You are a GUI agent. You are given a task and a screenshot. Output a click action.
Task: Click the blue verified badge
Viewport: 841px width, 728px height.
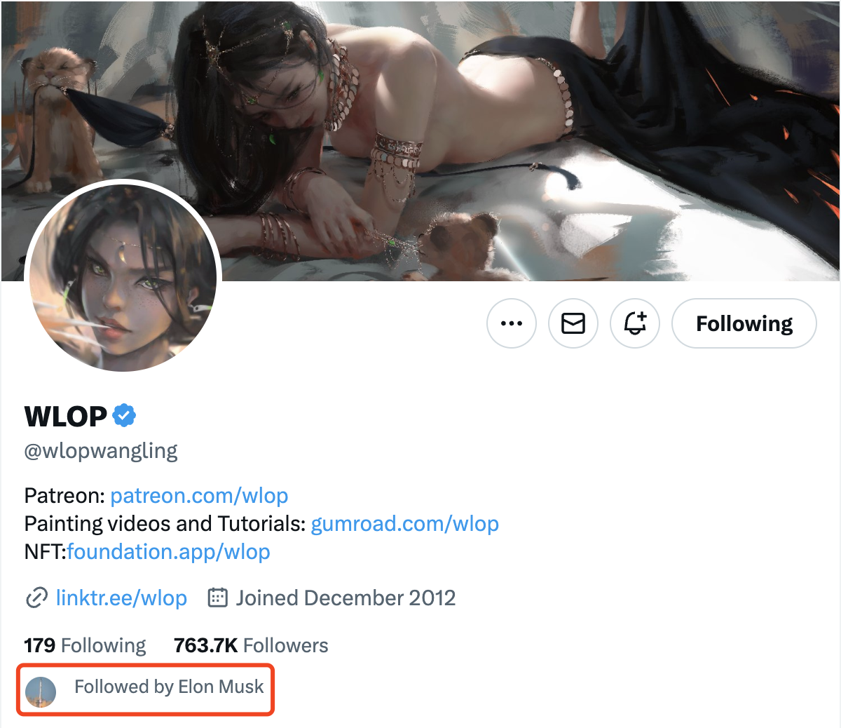[x=124, y=416]
